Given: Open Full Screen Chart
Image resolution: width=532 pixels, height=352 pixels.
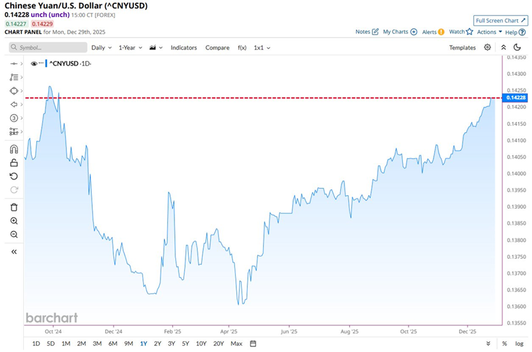Looking at the screenshot, I should click(500, 20).
